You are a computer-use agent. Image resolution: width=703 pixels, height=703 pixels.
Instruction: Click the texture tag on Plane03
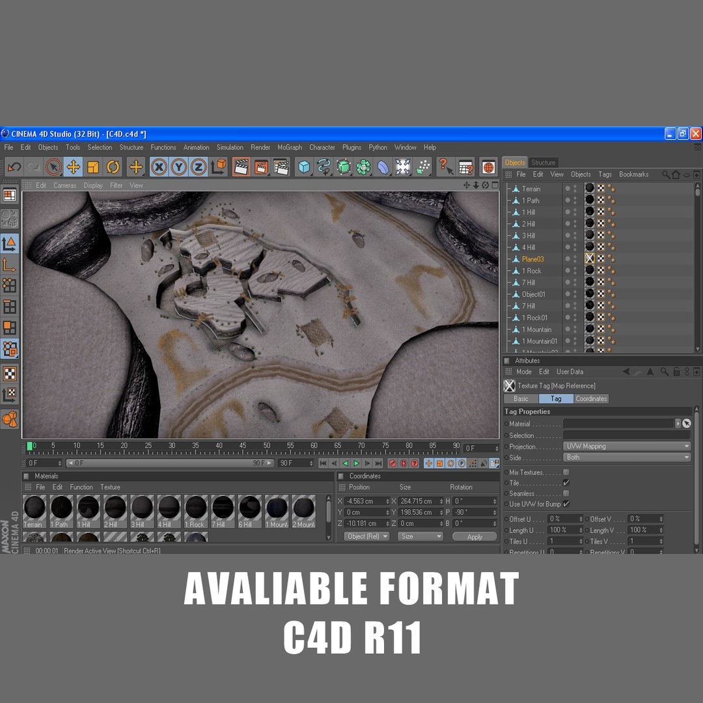pyautogui.click(x=590, y=258)
